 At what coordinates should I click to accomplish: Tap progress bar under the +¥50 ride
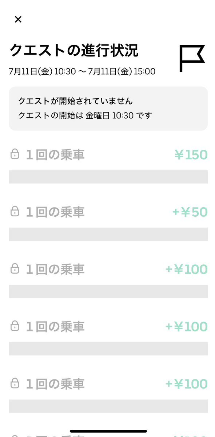click(108, 234)
